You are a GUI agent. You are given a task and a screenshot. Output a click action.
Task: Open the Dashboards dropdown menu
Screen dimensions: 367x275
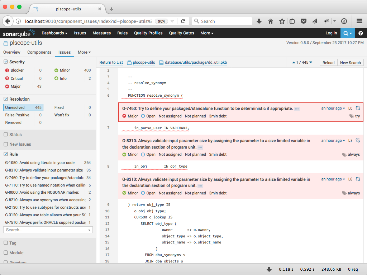point(54,33)
